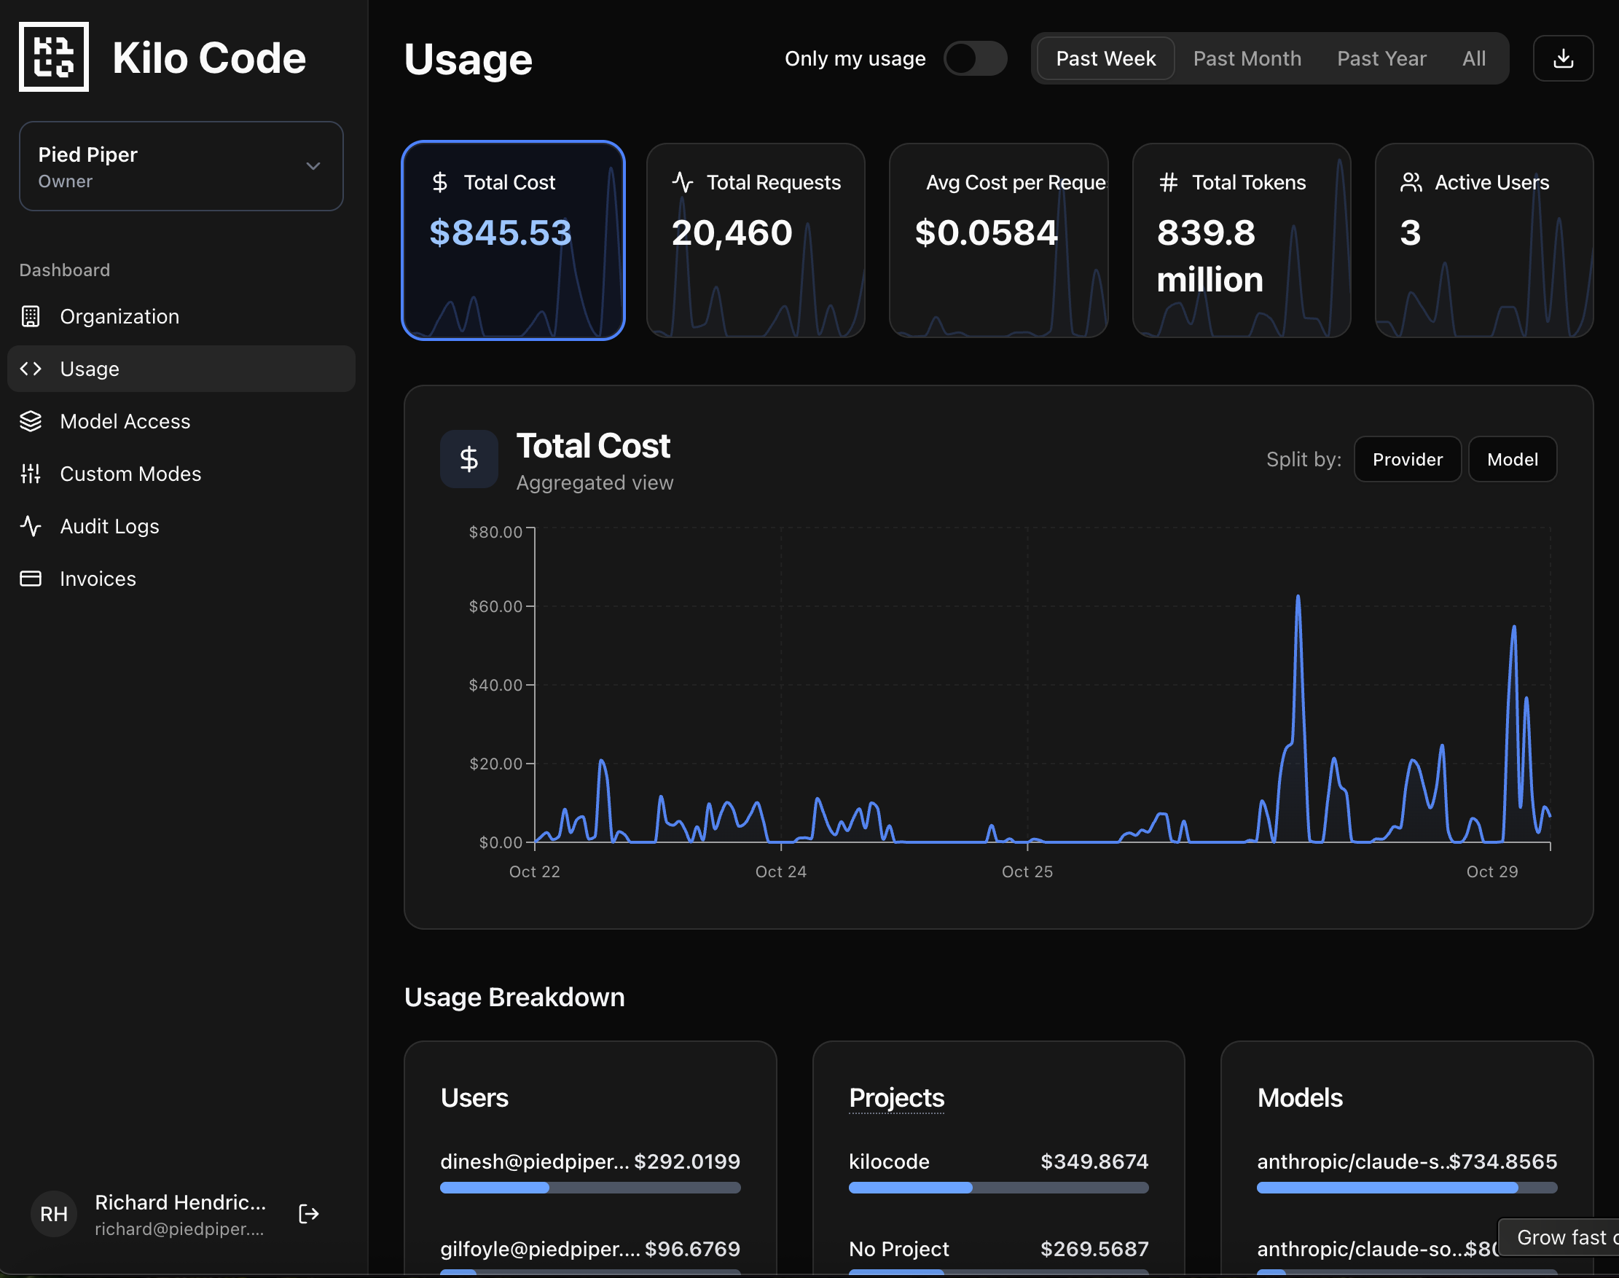Viewport: 1619px width, 1278px height.
Task: Expand the Pied Piper organization dropdown
Action: [x=180, y=166]
